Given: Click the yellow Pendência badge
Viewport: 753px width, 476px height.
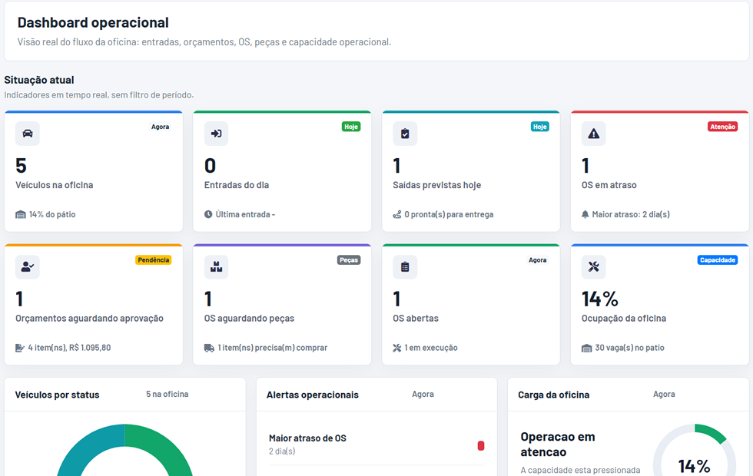Looking at the screenshot, I should coord(153,260).
